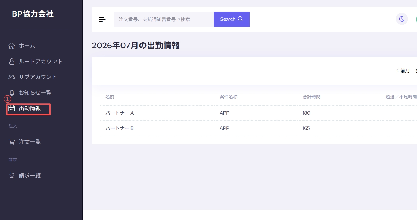Click 2026年07月の出勤情報 page heading
The width and height of the screenshot is (417, 220).
pos(136,46)
